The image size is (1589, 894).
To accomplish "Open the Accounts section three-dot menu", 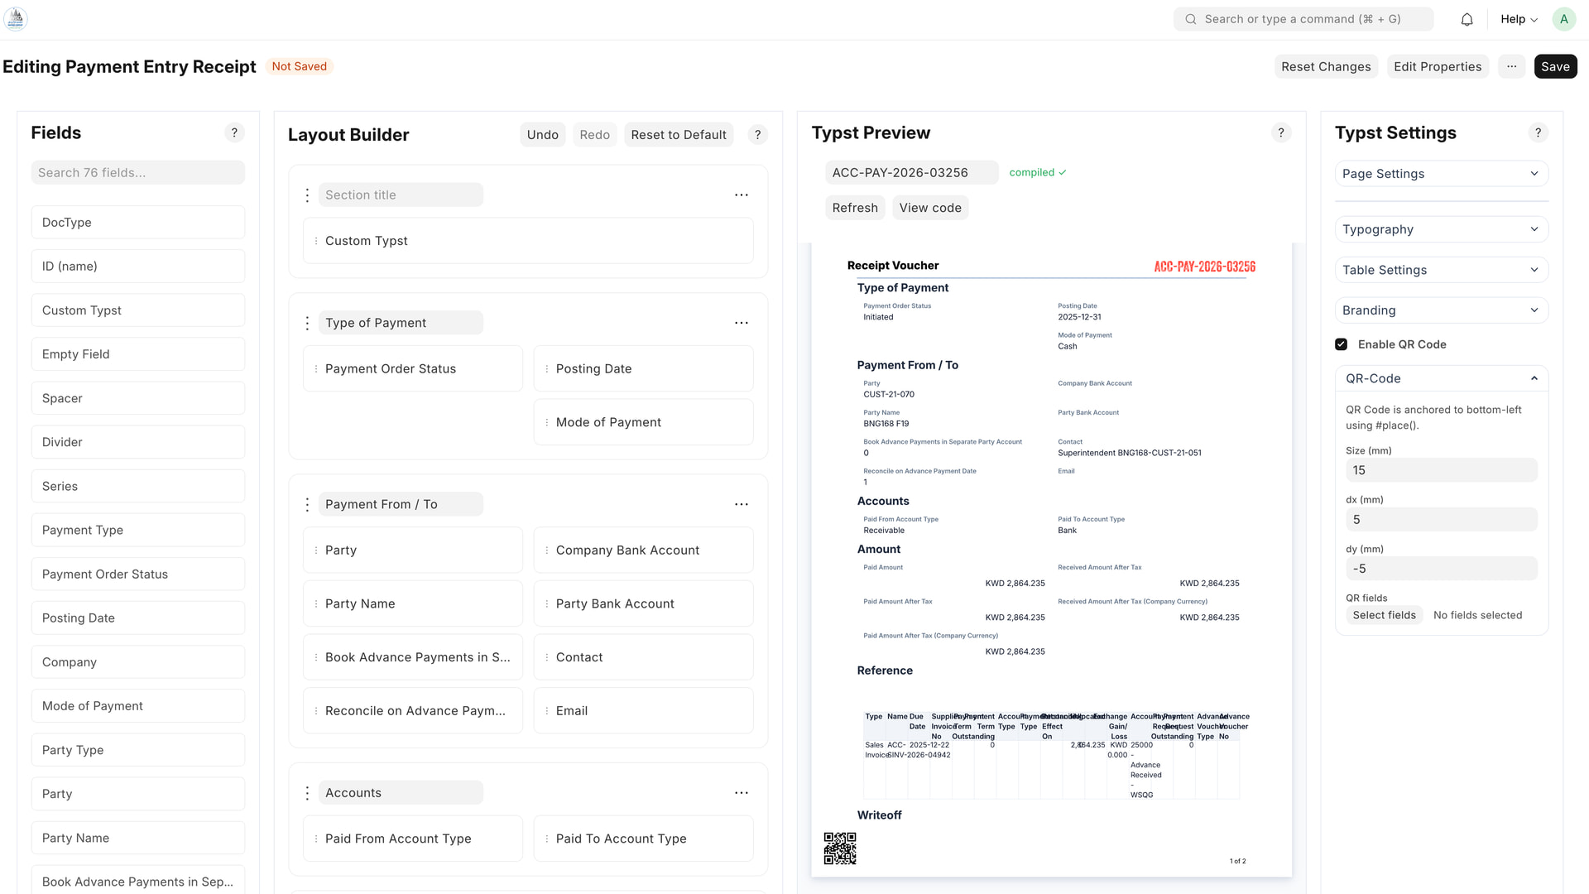I will [741, 793].
